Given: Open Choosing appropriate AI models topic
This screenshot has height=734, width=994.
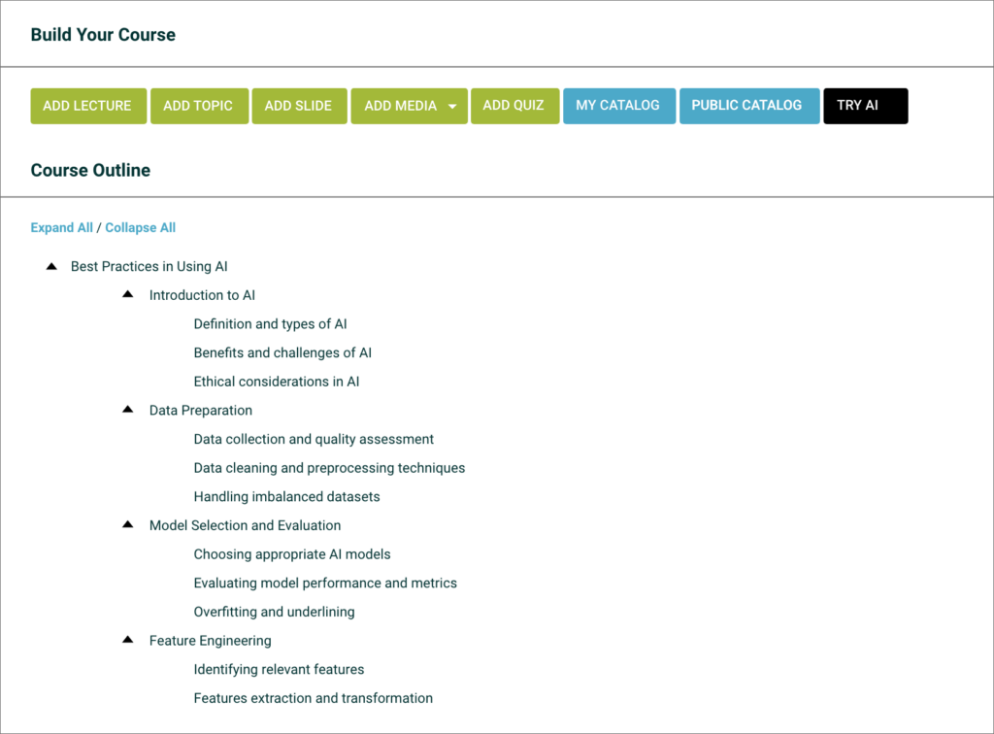Looking at the screenshot, I should (x=291, y=553).
